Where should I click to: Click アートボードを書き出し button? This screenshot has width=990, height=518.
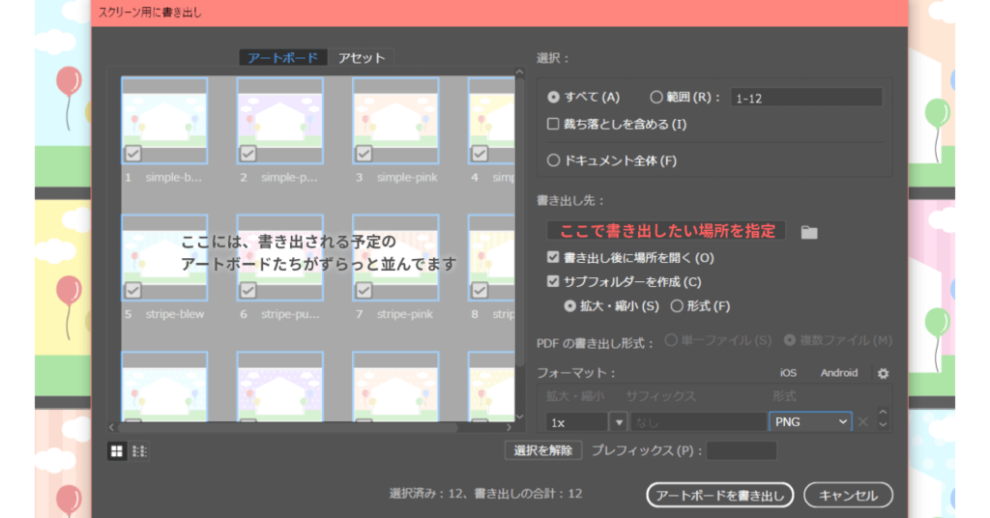[x=719, y=495]
